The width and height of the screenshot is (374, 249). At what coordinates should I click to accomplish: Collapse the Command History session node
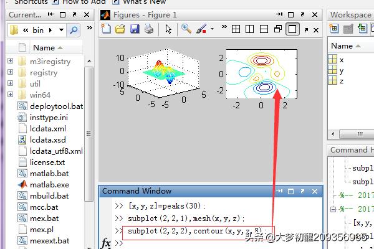(333, 210)
